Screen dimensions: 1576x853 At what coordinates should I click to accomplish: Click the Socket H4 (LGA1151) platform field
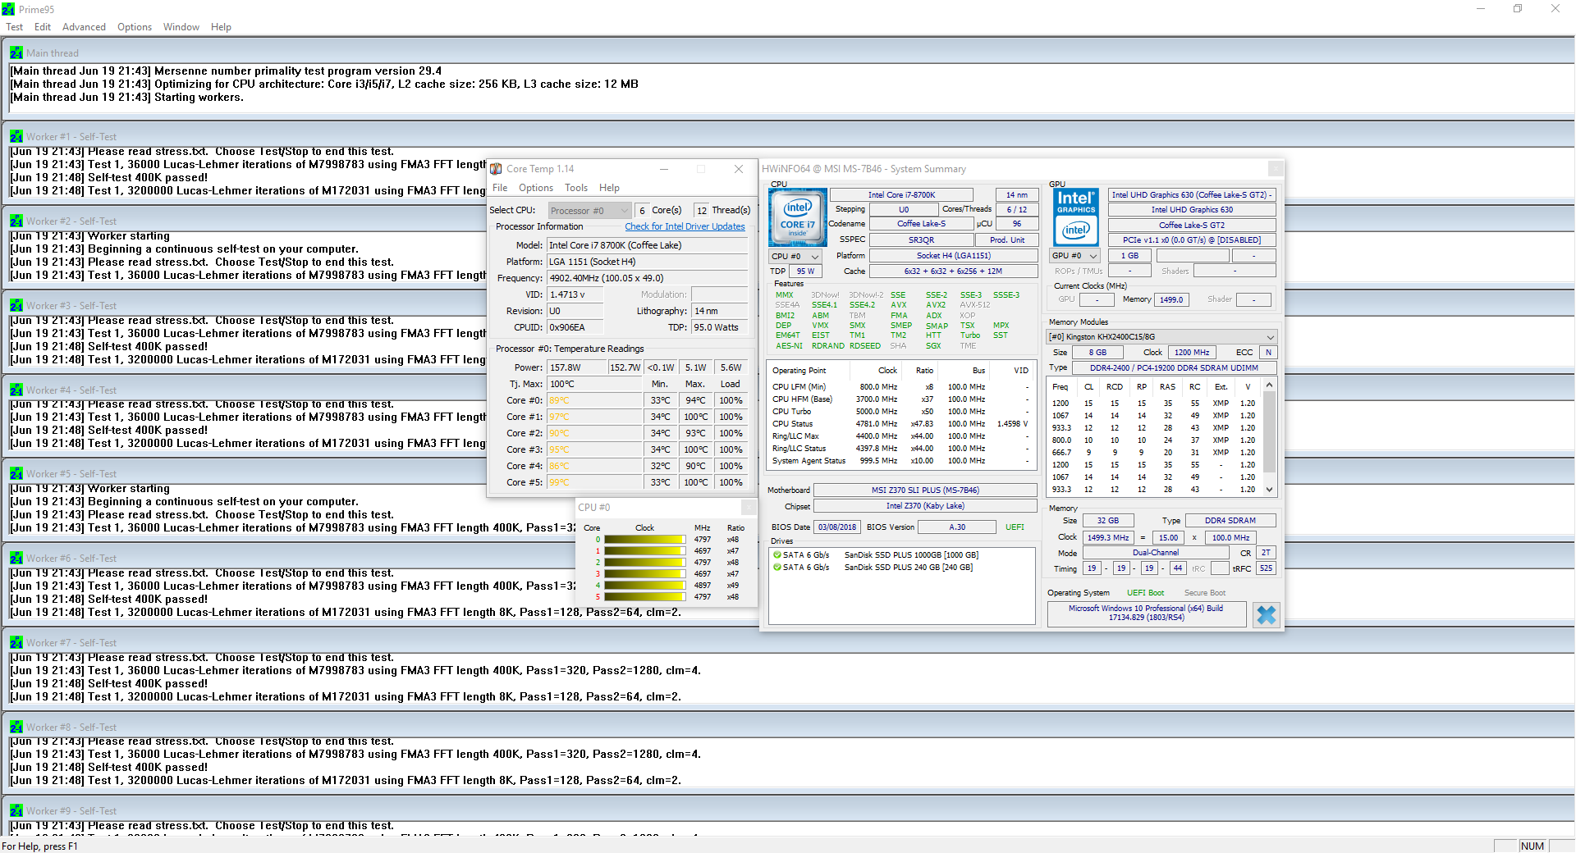(x=954, y=256)
